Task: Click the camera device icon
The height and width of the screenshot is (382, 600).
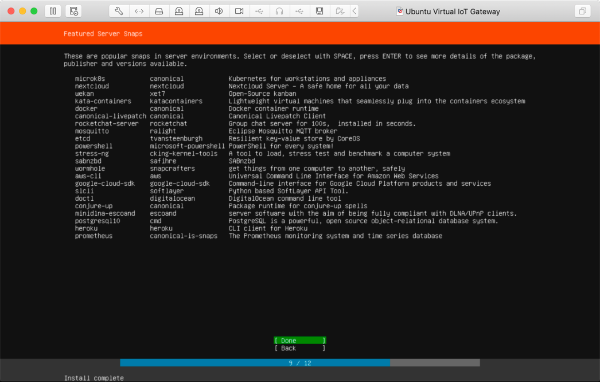Action: pyautogui.click(x=239, y=11)
